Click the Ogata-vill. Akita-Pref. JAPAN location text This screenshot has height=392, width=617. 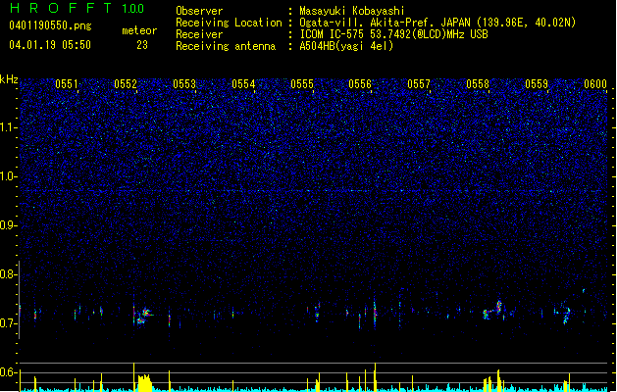[437, 23]
